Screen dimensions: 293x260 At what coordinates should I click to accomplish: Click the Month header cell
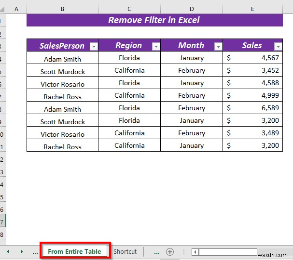pos(191,46)
